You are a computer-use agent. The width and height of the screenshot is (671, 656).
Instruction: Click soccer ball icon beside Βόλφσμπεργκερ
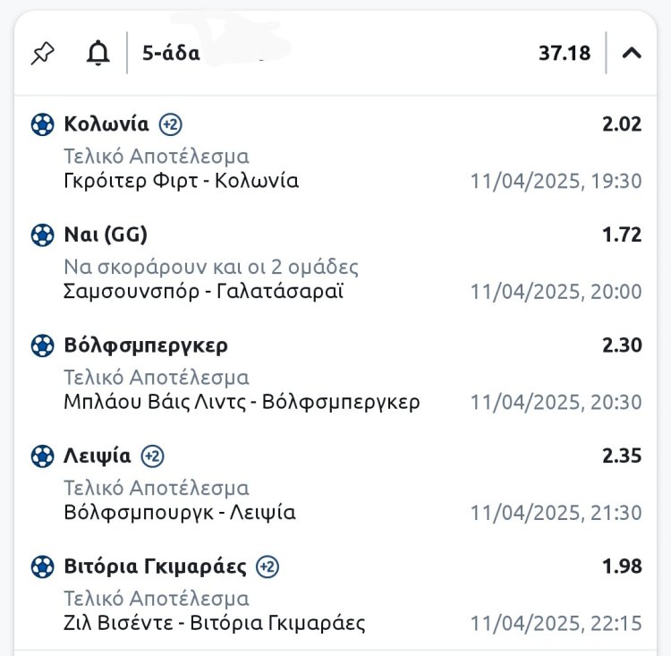click(x=42, y=345)
